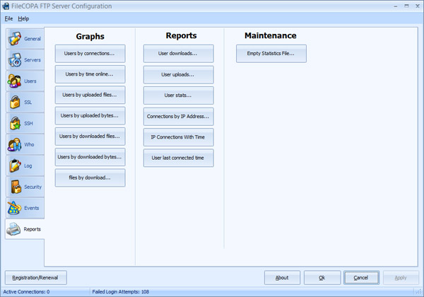Confirm with the Ok button
This screenshot has width=424, height=297.
coord(322,277)
